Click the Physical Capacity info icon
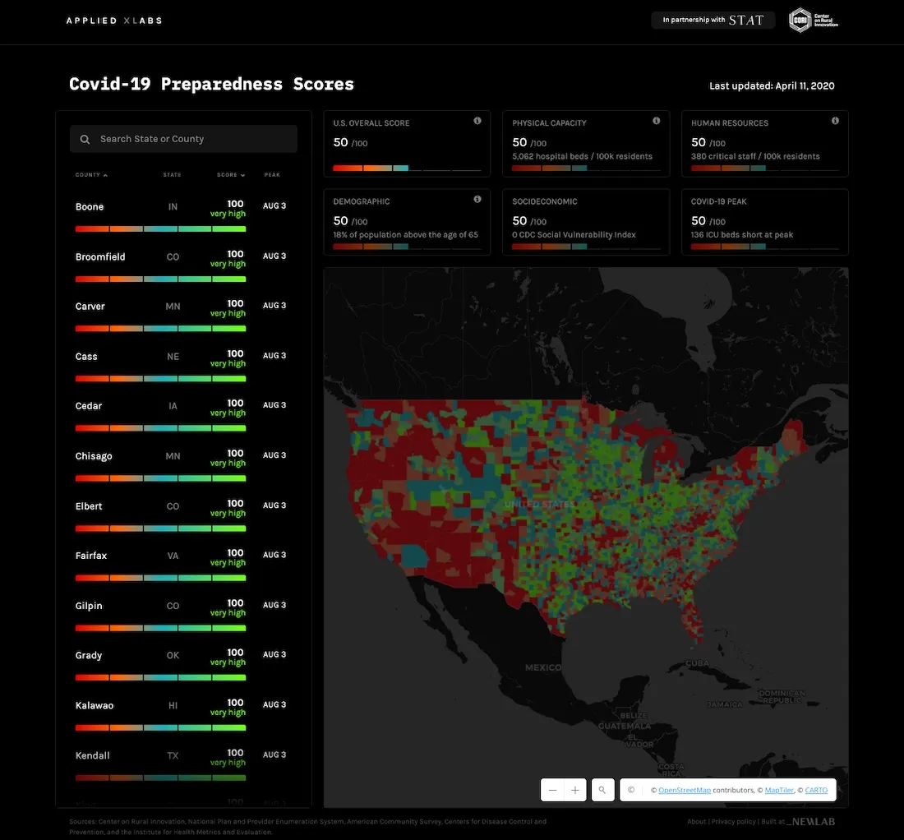The width and height of the screenshot is (904, 840). click(656, 120)
